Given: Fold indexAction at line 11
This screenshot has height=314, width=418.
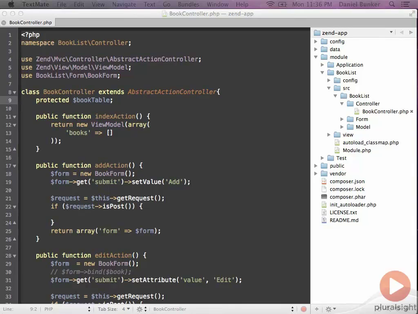Looking at the screenshot, I should point(14,117).
